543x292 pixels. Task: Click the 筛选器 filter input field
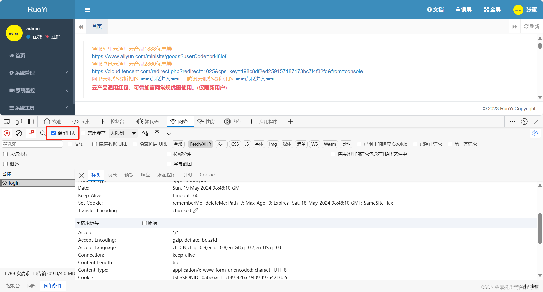pyautogui.click(x=32, y=144)
